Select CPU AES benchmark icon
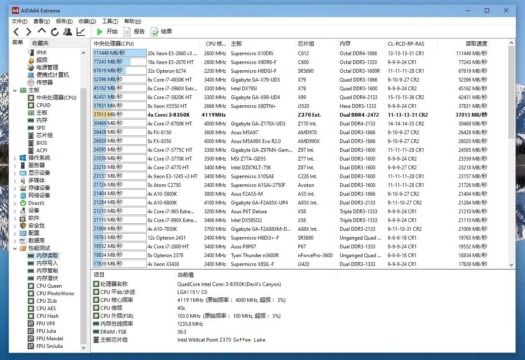Image resolution: width=525 pixels, height=360 pixels. point(31,308)
